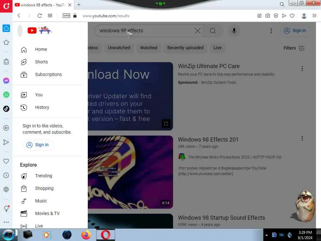Reload the YouTube page
Viewport: 321px width, 241px height.
(39, 16)
